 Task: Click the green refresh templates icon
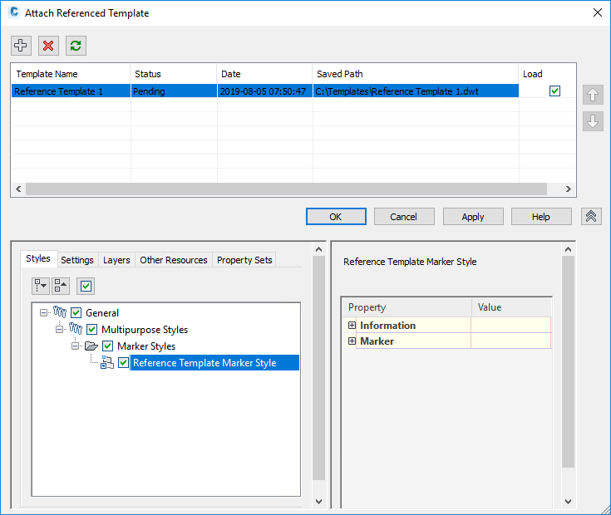coord(76,46)
